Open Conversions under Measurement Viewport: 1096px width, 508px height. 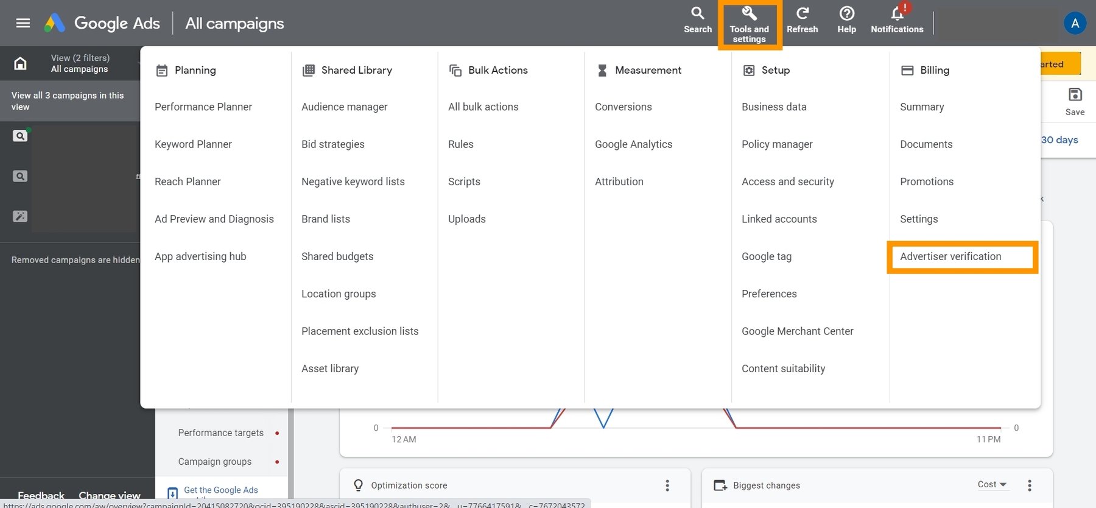click(x=624, y=107)
